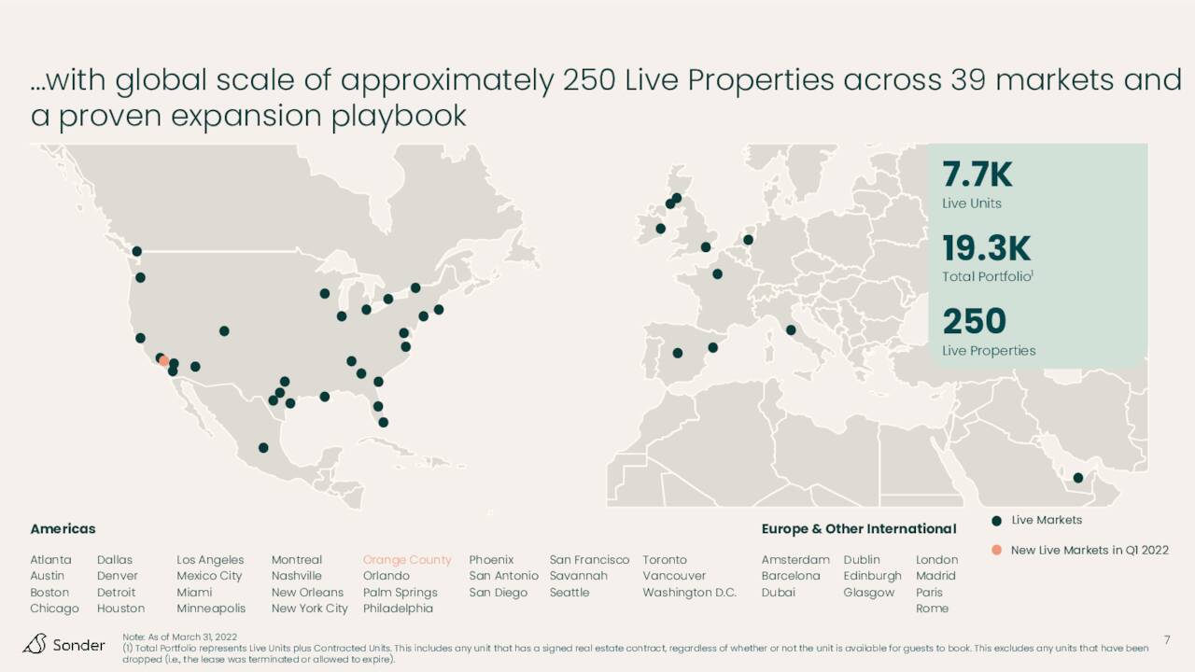Click the Mexico City list entry

tap(209, 576)
